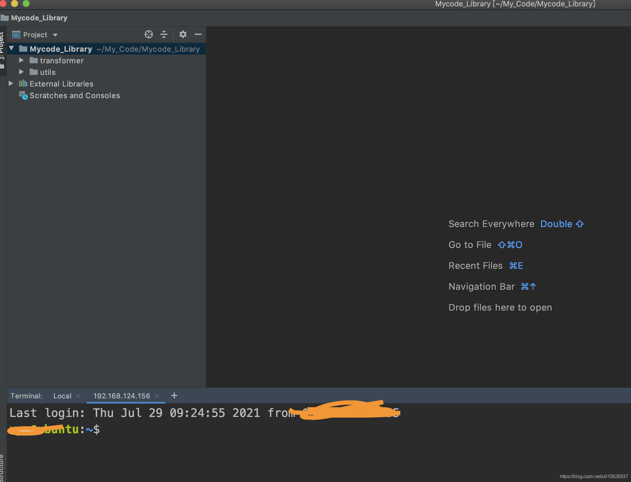Collapse the Mycode_Library root node
631x482 pixels.
pos(11,48)
